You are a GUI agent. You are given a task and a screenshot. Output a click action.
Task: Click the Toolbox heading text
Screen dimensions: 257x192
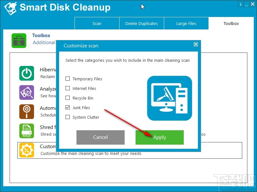click(41, 36)
